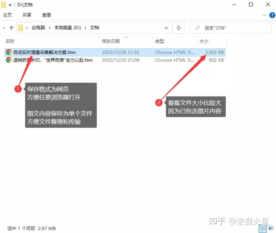Click the search 文档 input field
Image resolution: width=276 pixels, height=233 pixels.
[231, 28]
